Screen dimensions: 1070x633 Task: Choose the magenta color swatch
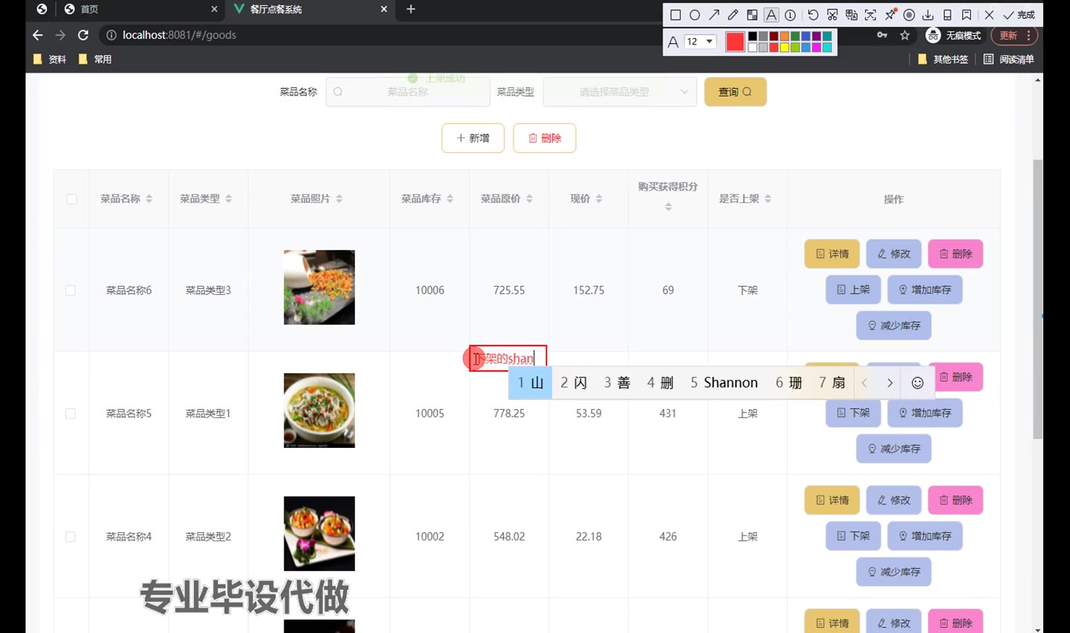point(816,47)
